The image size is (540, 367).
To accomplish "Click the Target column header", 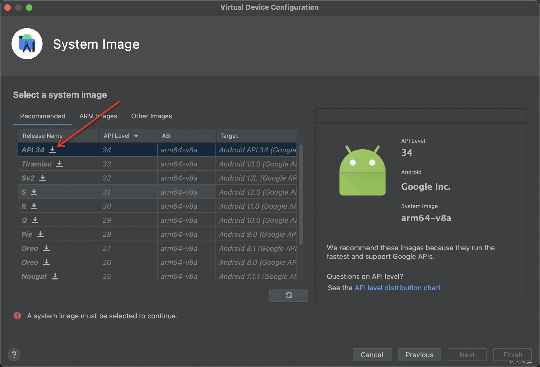I will tap(229, 136).
